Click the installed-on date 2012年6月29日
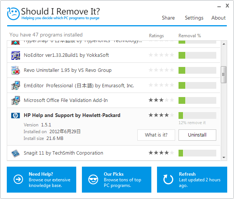This screenshot has height=199, width=234. (x=65, y=132)
